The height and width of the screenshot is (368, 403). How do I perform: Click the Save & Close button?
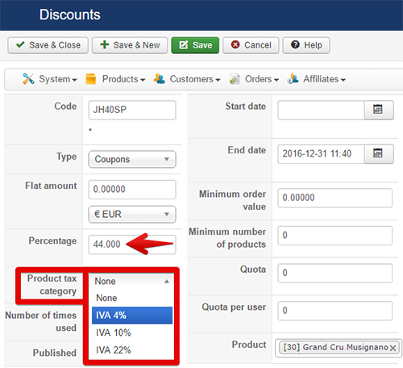coord(48,45)
